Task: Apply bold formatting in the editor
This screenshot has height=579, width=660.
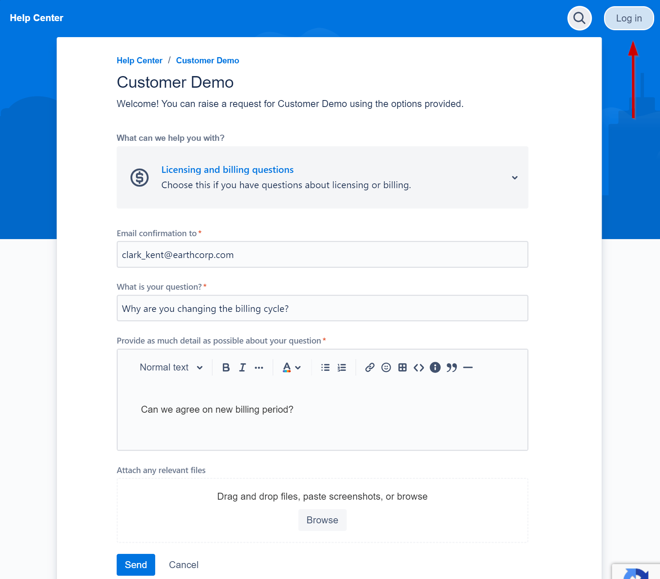Action: [226, 367]
